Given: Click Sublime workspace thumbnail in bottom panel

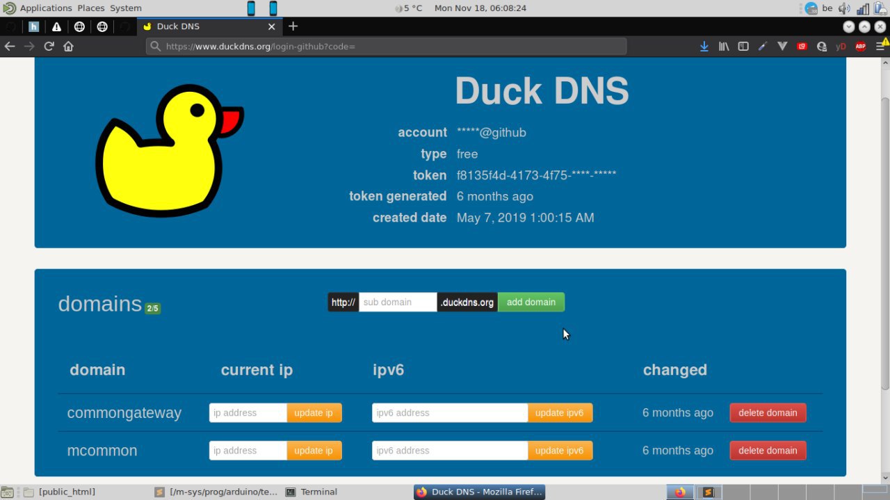Looking at the screenshot, I should (709, 492).
